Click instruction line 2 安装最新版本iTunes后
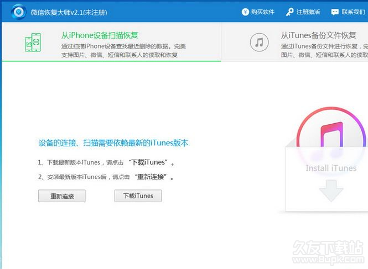The height and width of the screenshot is (269, 368). click(106, 177)
